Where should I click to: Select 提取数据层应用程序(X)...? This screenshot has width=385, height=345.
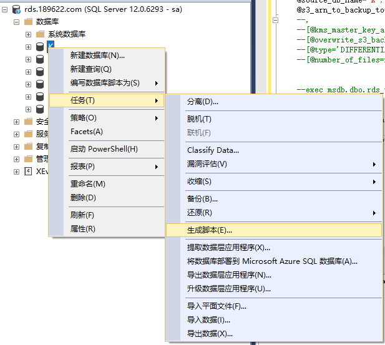[274, 248]
